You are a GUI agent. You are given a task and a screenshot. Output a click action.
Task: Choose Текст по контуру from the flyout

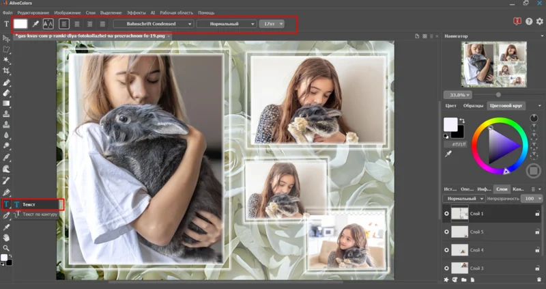click(40, 215)
